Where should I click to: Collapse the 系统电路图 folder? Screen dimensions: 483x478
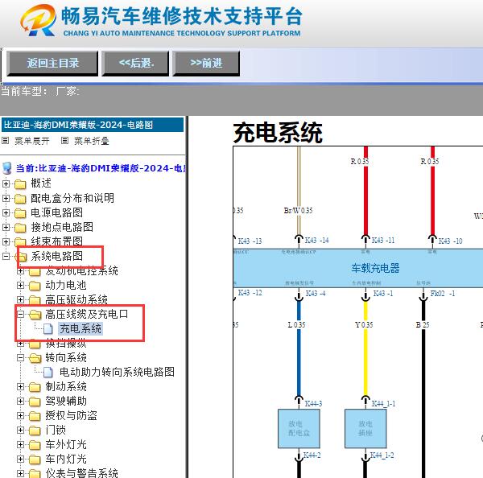tap(6, 256)
